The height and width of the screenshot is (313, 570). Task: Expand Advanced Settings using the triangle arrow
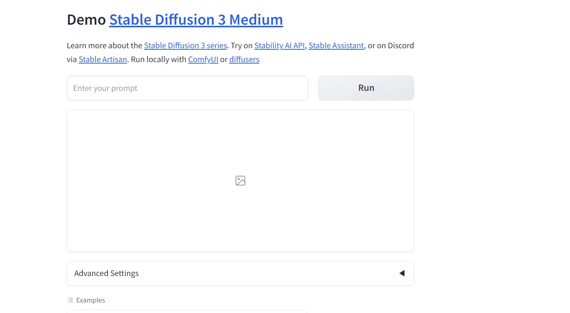(x=402, y=273)
